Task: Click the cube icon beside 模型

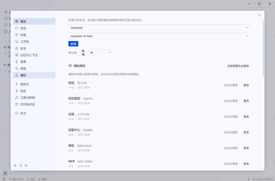Action: click(x=17, y=21)
